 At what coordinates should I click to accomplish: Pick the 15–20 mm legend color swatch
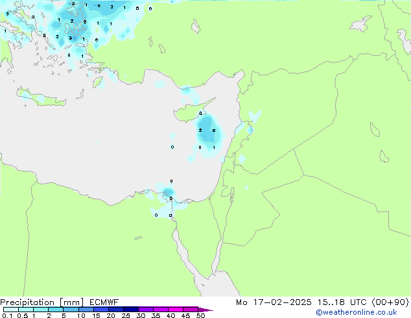[x=100, y=310]
